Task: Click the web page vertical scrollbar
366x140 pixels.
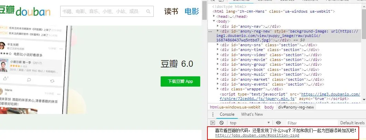Action: tap(204, 10)
